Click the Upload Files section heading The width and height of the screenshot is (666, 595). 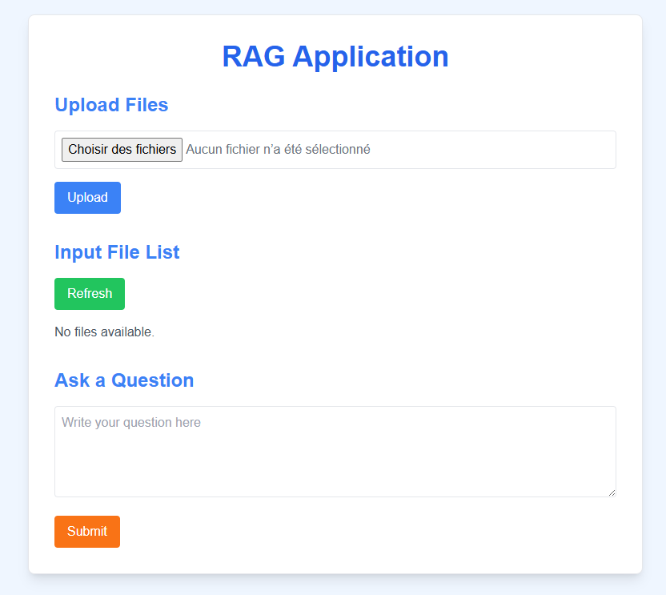pos(110,105)
